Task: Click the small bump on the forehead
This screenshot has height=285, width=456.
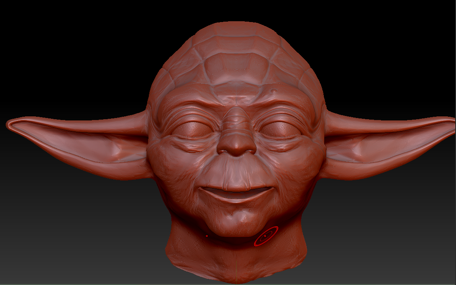Action: click(273, 91)
